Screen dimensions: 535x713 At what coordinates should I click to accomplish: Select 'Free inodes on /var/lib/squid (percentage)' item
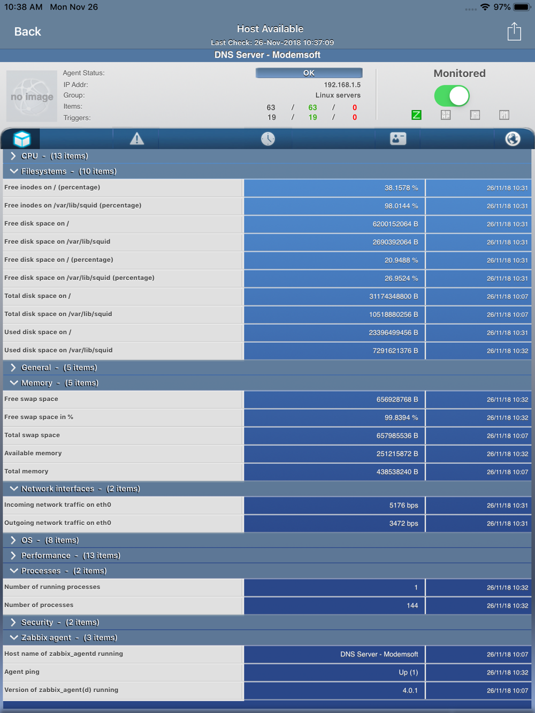pos(267,206)
